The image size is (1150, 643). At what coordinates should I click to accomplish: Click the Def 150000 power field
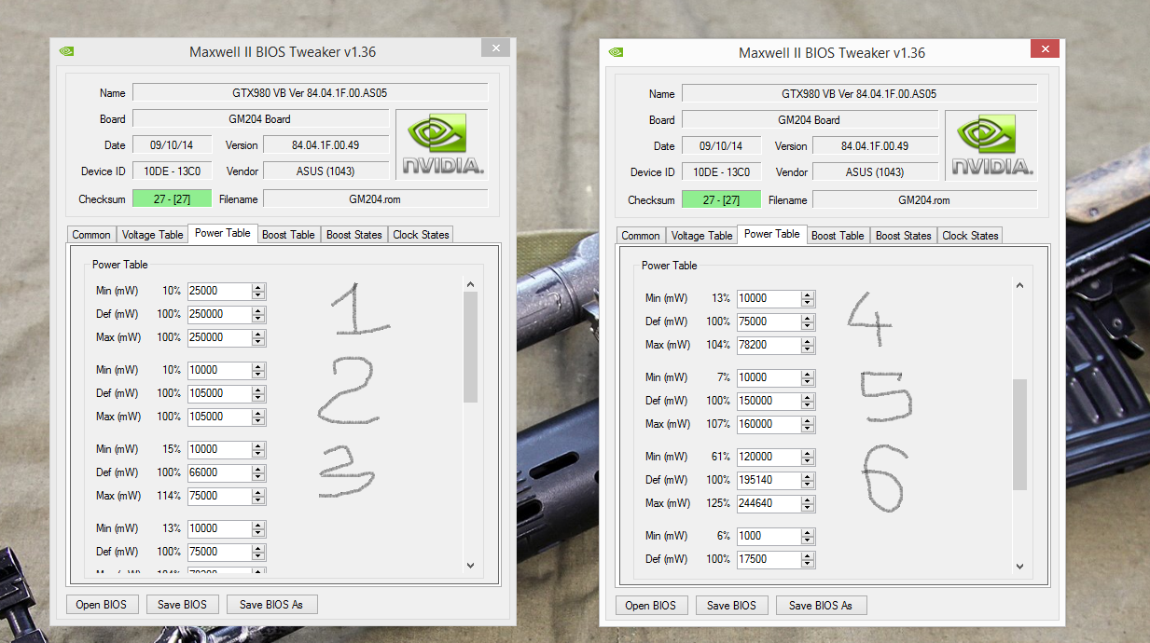tap(769, 401)
